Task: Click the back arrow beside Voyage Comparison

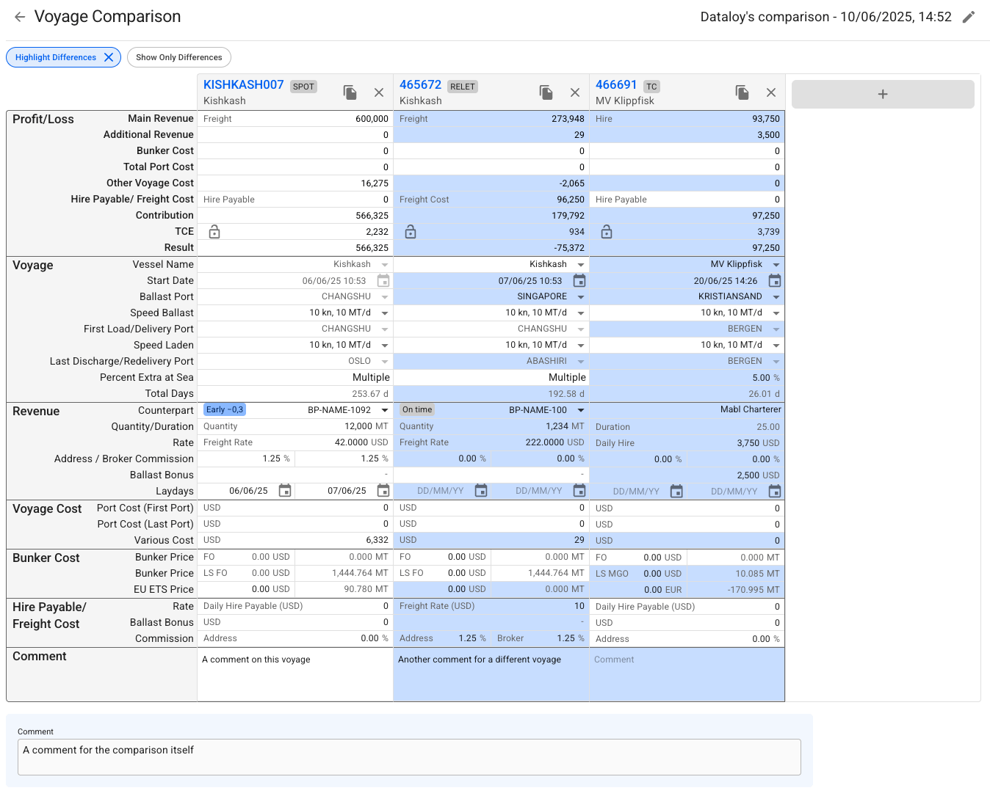Action: pyautogui.click(x=20, y=17)
